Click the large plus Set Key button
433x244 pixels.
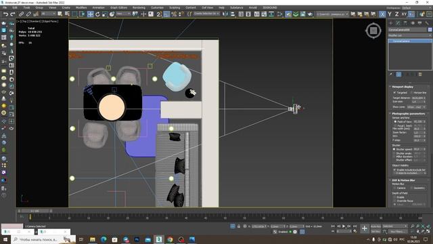[365, 228]
